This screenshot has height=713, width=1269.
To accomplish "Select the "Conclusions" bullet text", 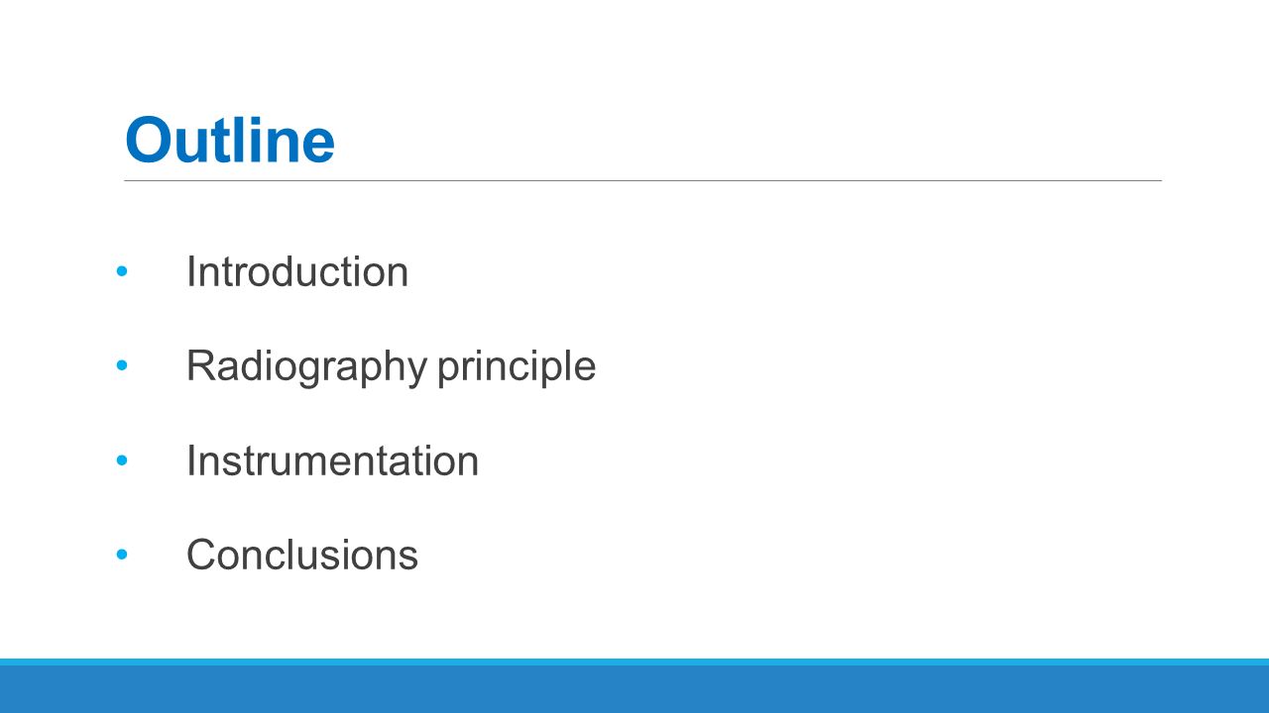I will tap(302, 556).
